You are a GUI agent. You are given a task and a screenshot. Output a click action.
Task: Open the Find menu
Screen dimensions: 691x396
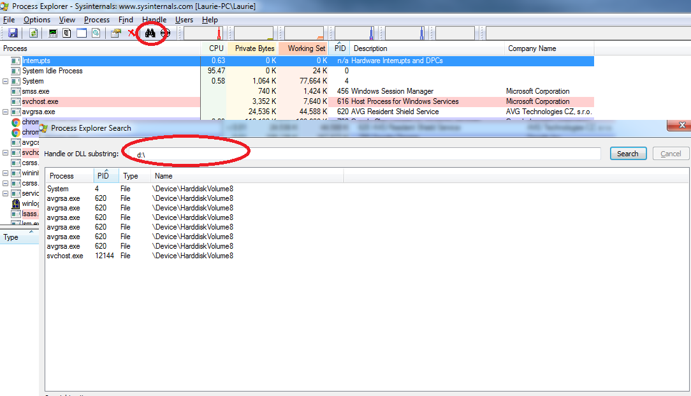click(126, 20)
